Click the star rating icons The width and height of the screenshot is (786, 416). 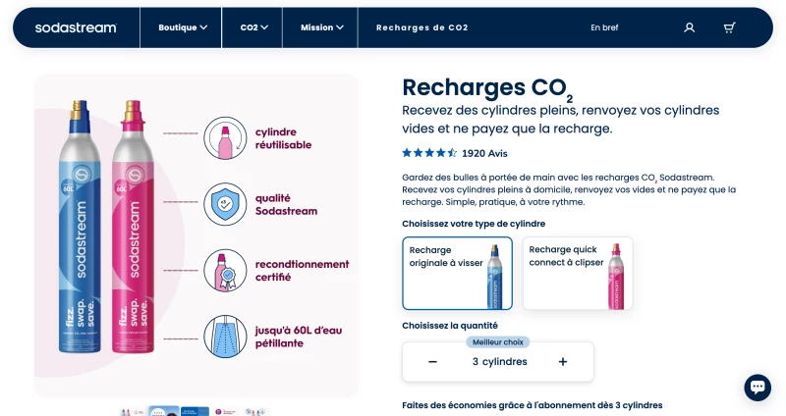pos(429,153)
